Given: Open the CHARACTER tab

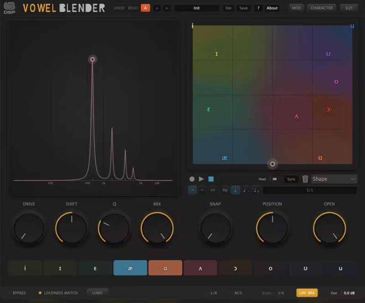Looking at the screenshot, I should [x=322, y=8].
